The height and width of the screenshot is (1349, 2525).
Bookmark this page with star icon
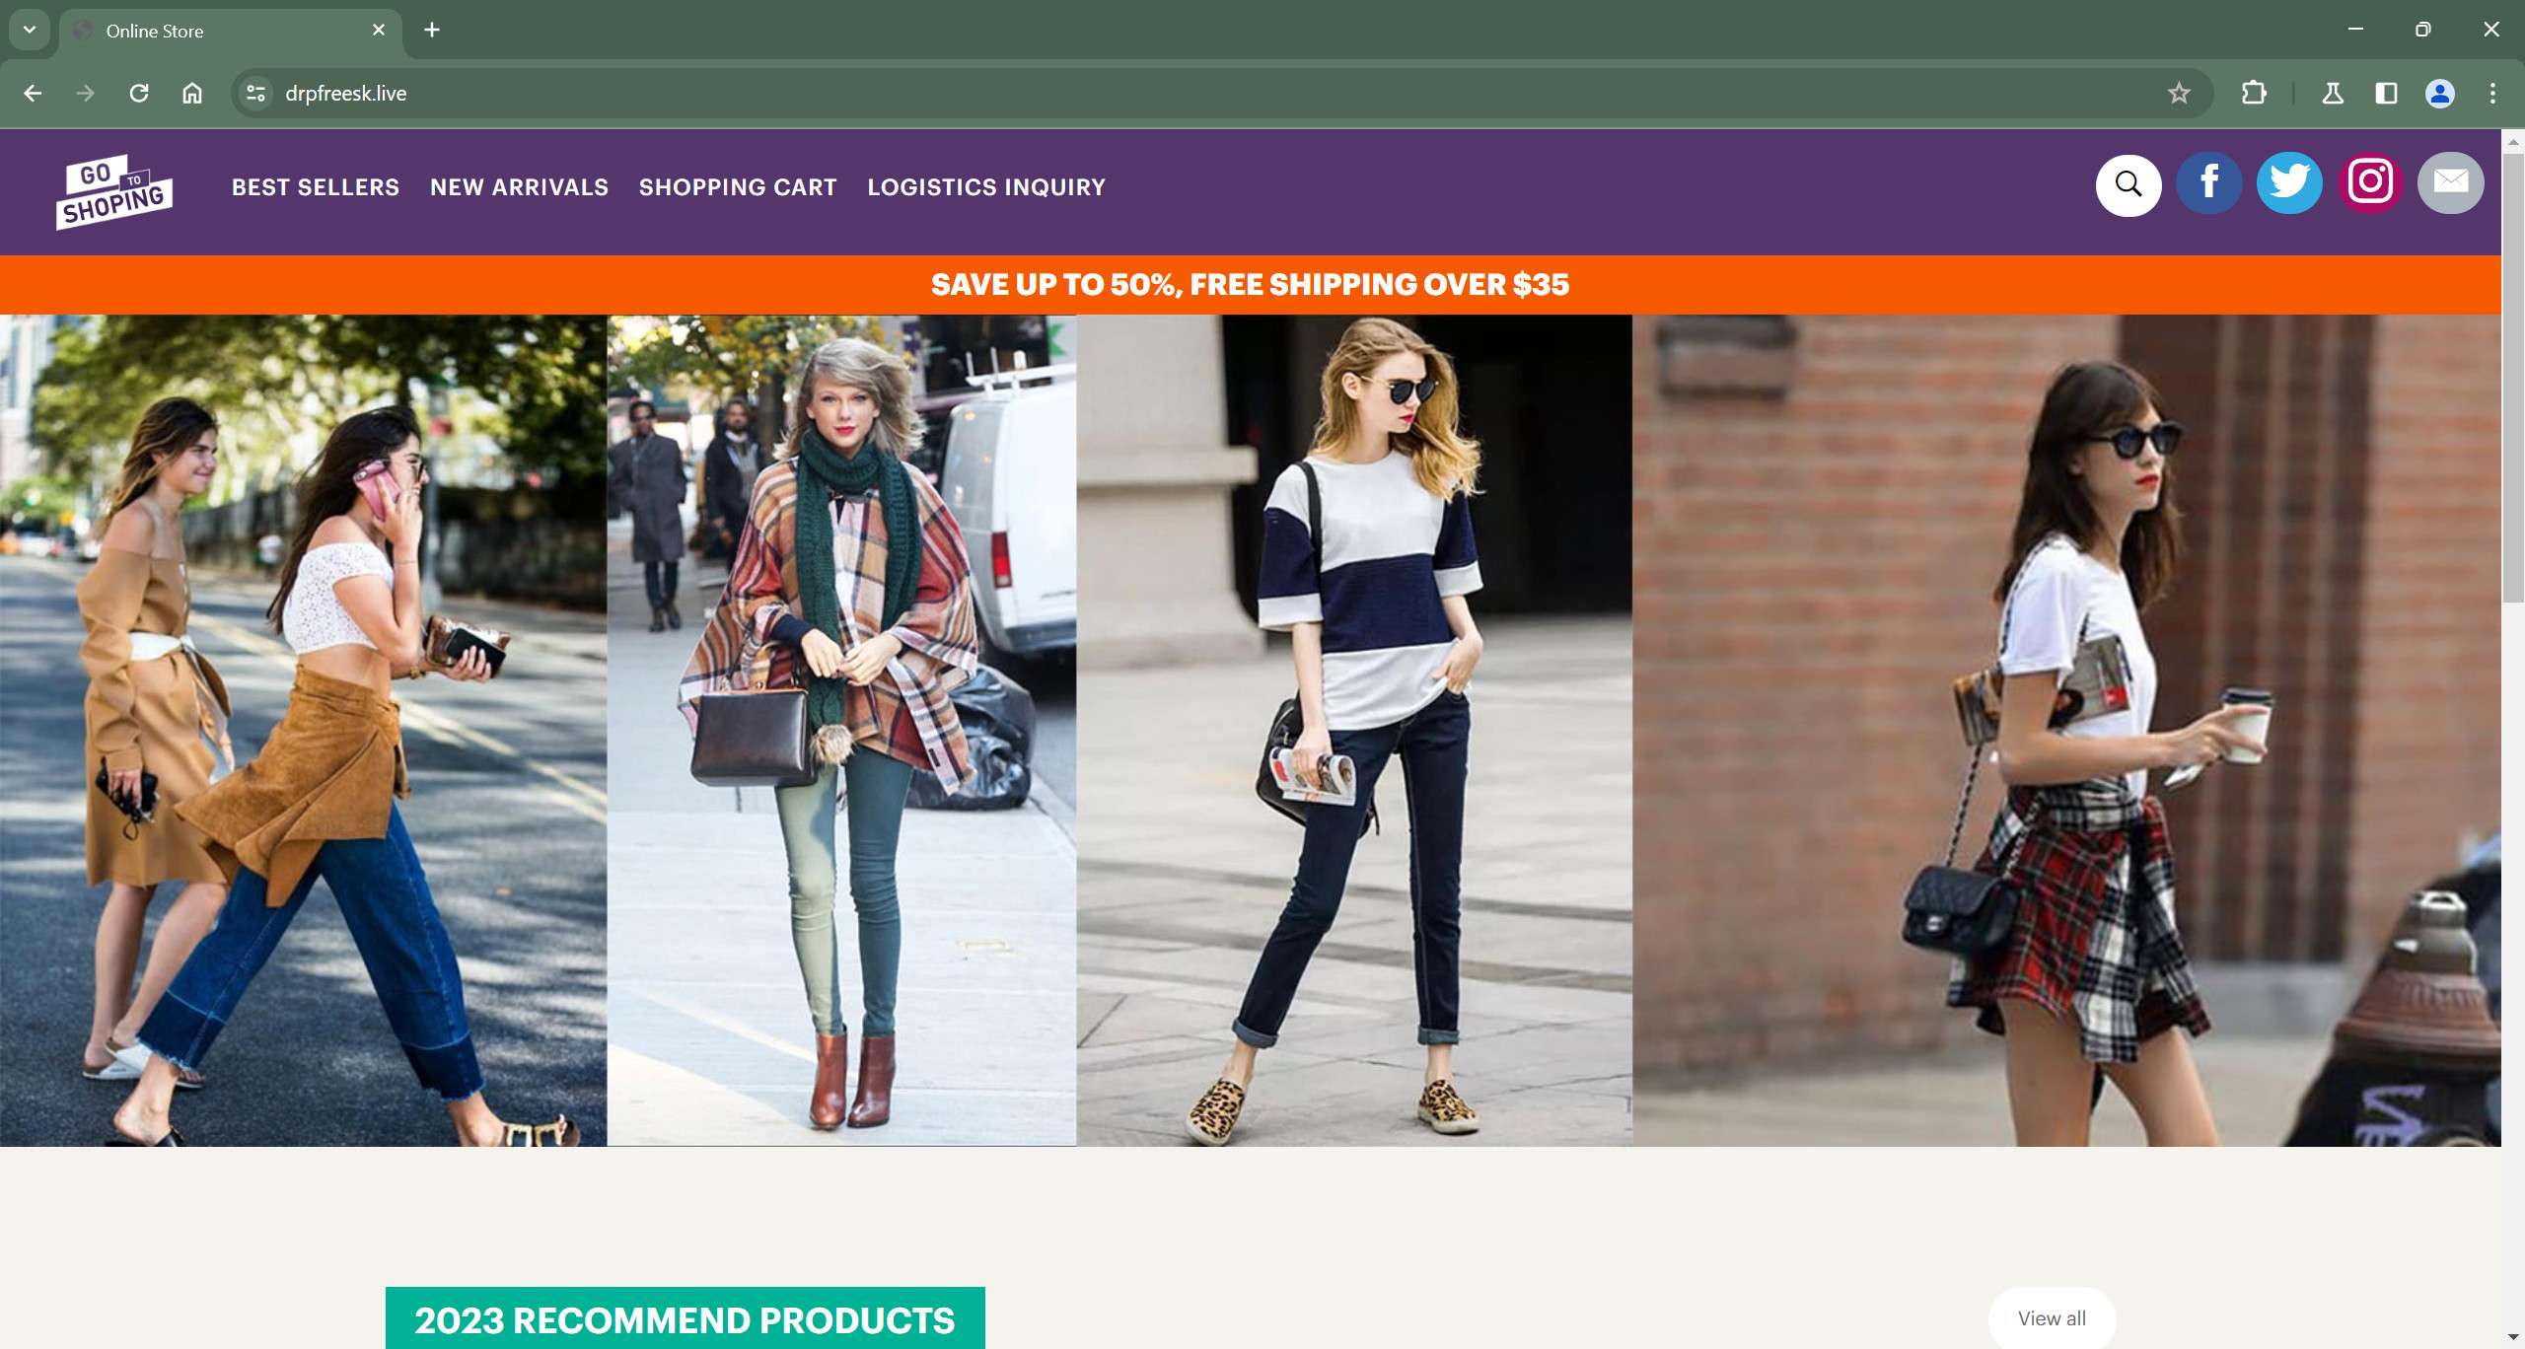click(2178, 94)
